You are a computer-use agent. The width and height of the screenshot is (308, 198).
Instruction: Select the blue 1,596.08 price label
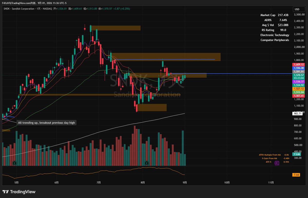tap(299, 68)
